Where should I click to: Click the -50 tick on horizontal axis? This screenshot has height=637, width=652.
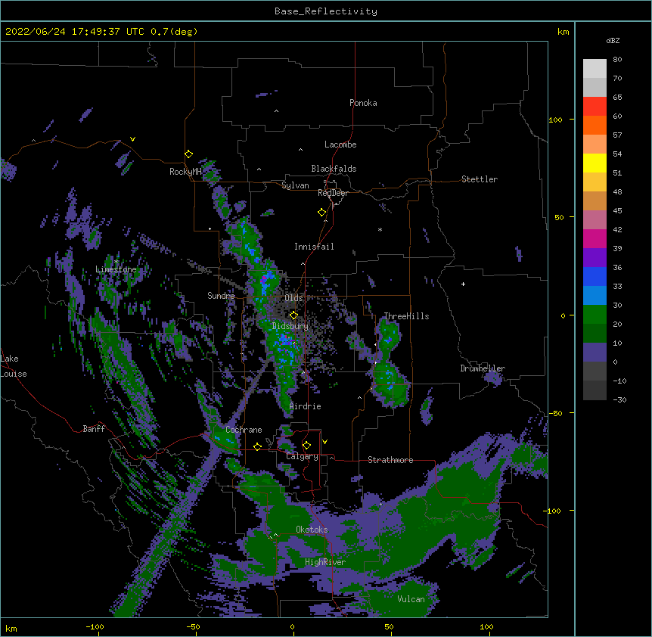coord(193,626)
